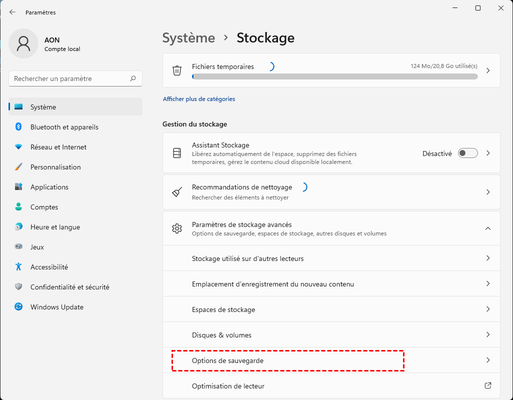Open Bluetooth et appareils section
Screen dimensions: 513x400
(64, 127)
